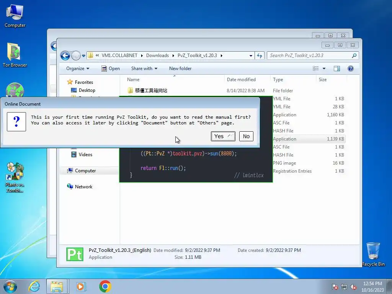Minimize the front Explorer window
This screenshot has height=294, width=392.
[327, 45]
